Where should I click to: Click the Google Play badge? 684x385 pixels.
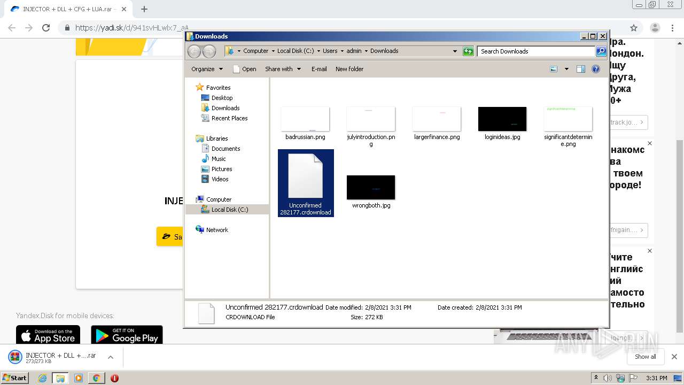point(127,335)
